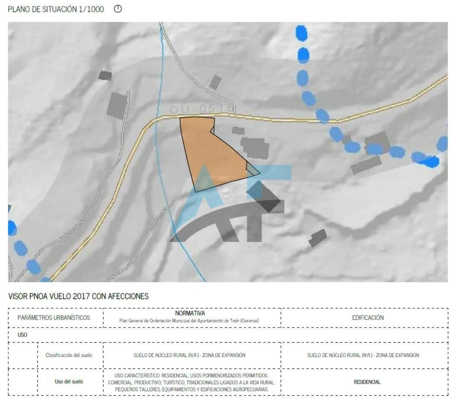Select the small building in bottom-right map area
Viewport: 460px width, 405px height.
point(318,238)
